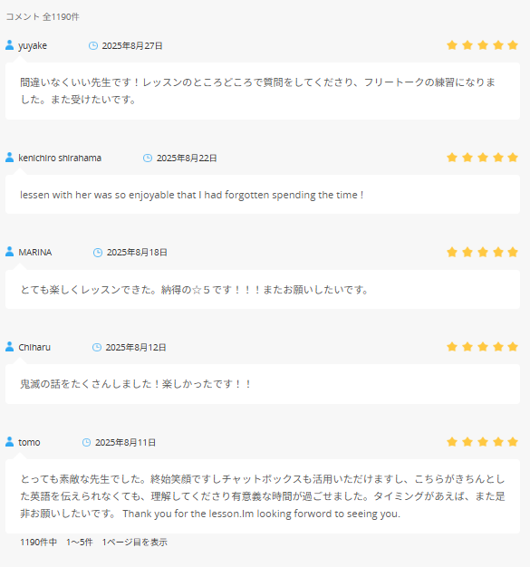Click the コメント 全1190件 heading
Screen dimensions: 530x567
[43, 16]
